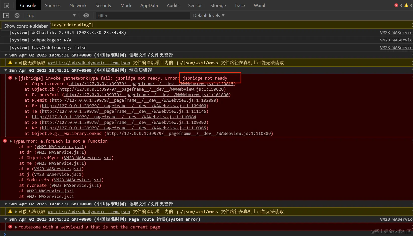
Task: Open the Security tab
Action: tap(103, 5)
